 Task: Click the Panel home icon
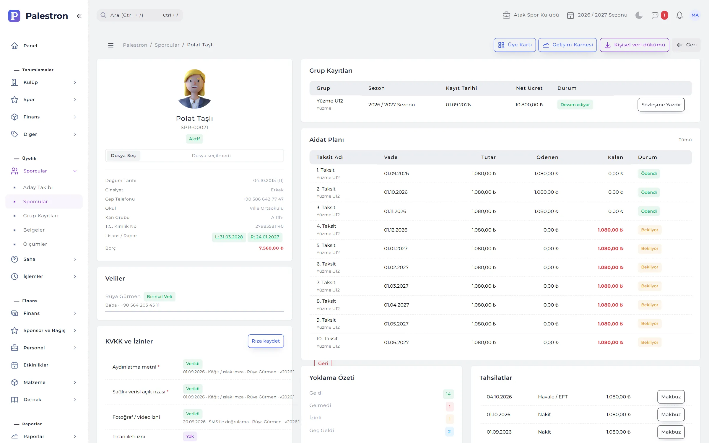pos(14,45)
